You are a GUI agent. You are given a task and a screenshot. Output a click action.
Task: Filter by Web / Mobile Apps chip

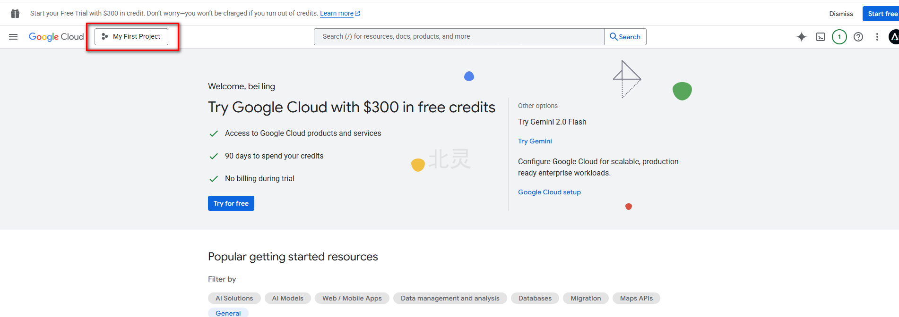click(352, 298)
